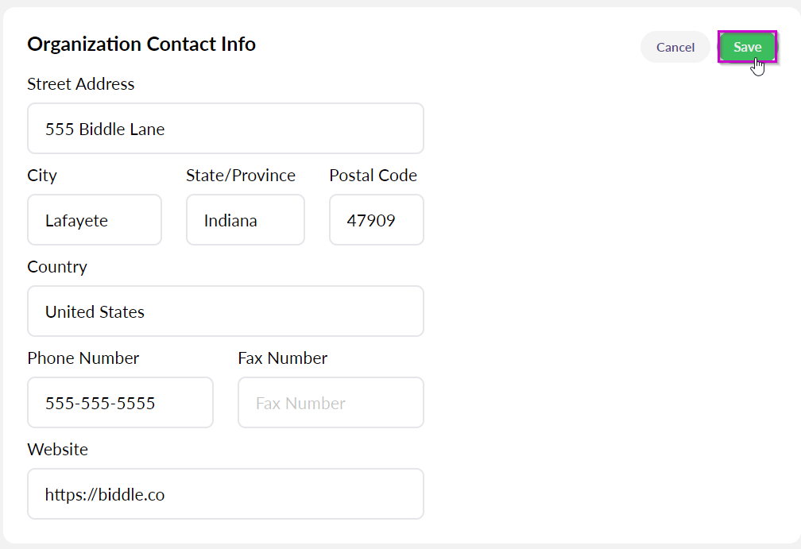801x549 pixels.
Task: Cancel the contact info edits
Action: tap(675, 47)
